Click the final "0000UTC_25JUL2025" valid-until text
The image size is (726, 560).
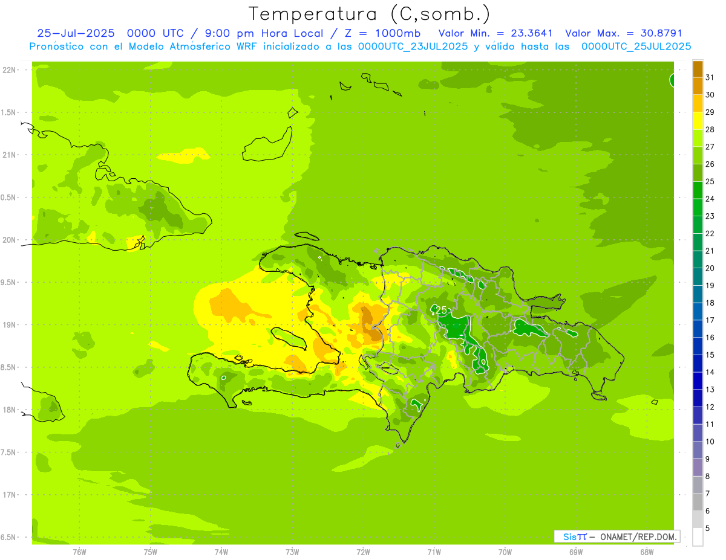(636, 47)
